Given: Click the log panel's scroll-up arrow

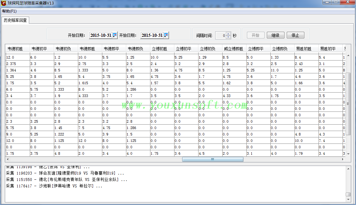Looking at the screenshot, I should click(348, 168).
